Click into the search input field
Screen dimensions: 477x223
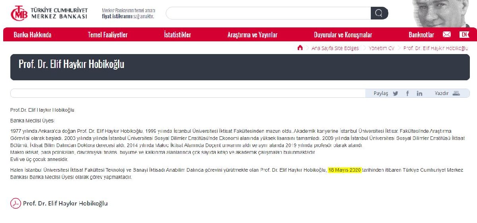tap(268, 13)
